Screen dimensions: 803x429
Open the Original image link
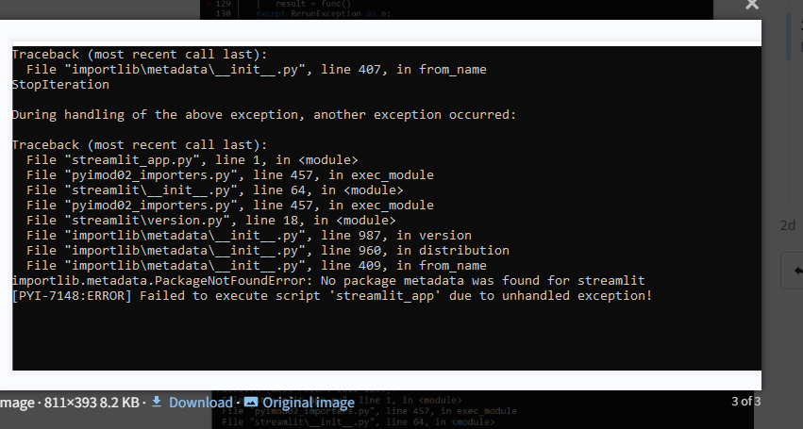[309, 403]
